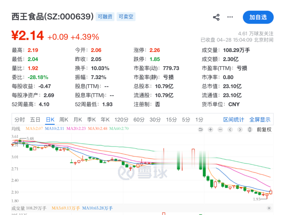Click the 成交量 value 108.29万手

237,50
